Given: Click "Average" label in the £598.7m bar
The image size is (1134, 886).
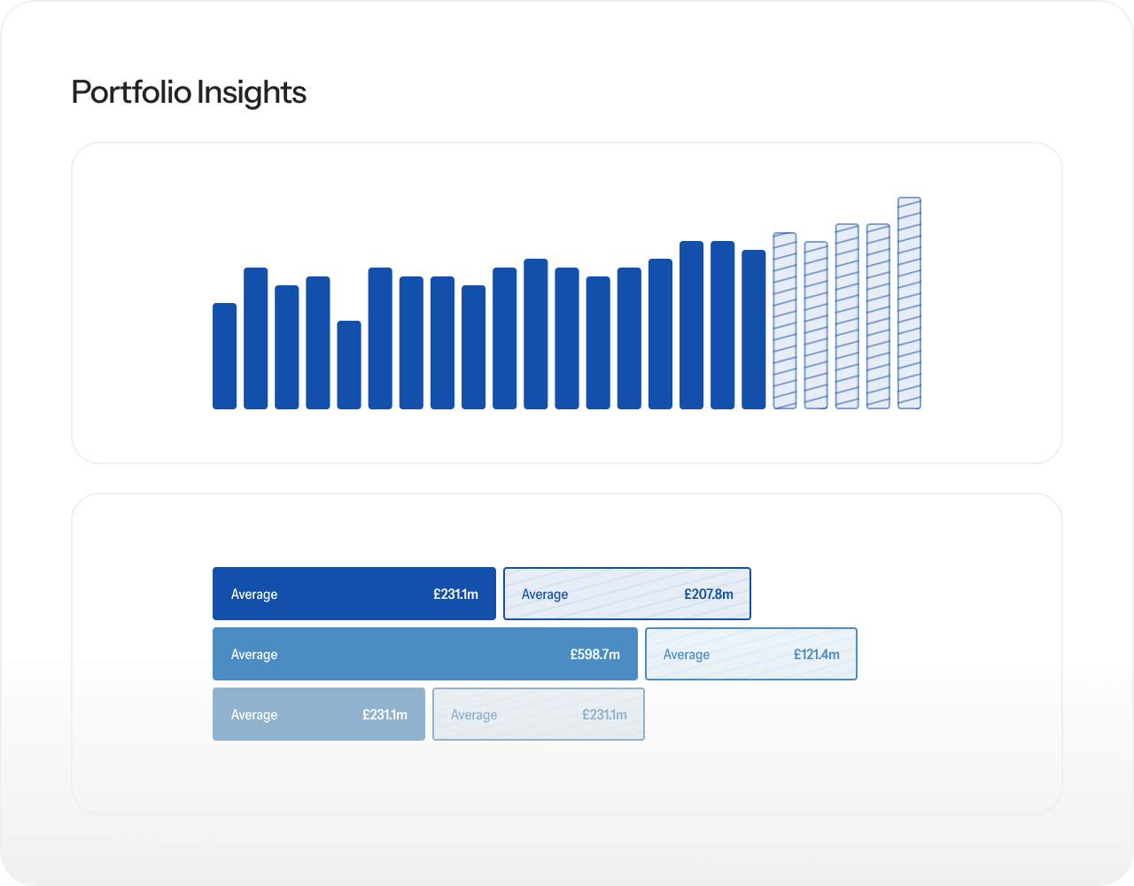Looking at the screenshot, I should pyautogui.click(x=254, y=655).
